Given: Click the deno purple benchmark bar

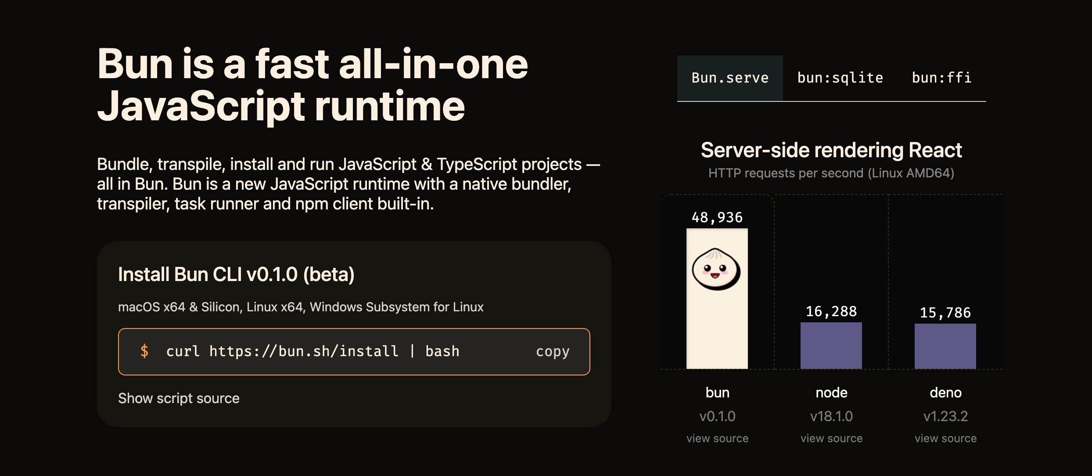Looking at the screenshot, I should pyautogui.click(x=945, y=346).
